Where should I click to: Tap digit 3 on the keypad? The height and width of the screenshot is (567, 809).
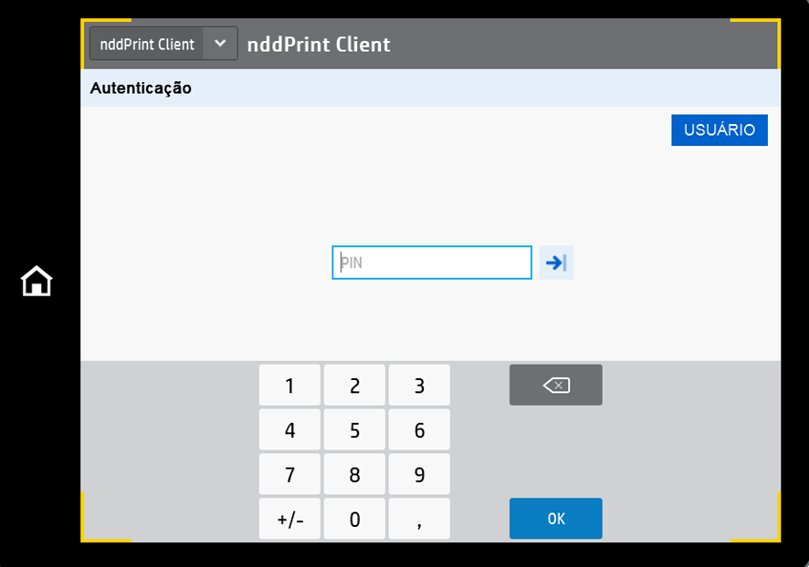(419, 386)
